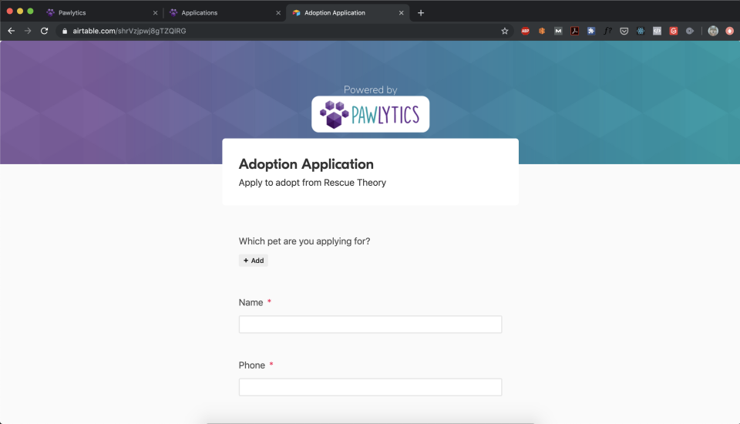The image size is (740, 424).
Task: Go back to the previous page
Action: click(12, 31)
